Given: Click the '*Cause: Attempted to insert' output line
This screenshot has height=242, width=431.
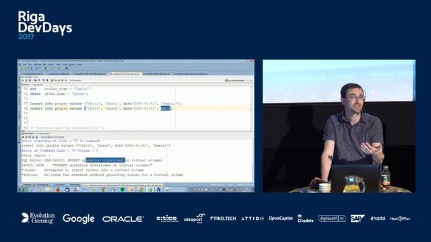Looking at the screenshot, I should point(83,170).
